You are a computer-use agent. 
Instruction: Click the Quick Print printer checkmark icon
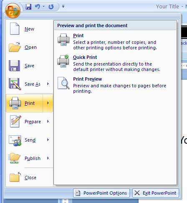(63, 61)
